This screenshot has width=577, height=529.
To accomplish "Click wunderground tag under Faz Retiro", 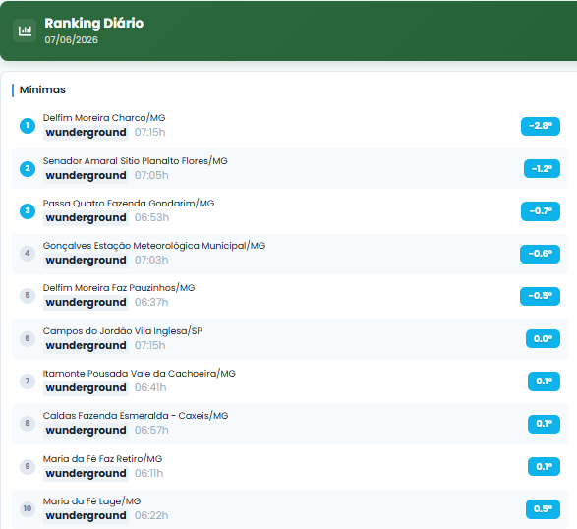I will click(86, 473).
